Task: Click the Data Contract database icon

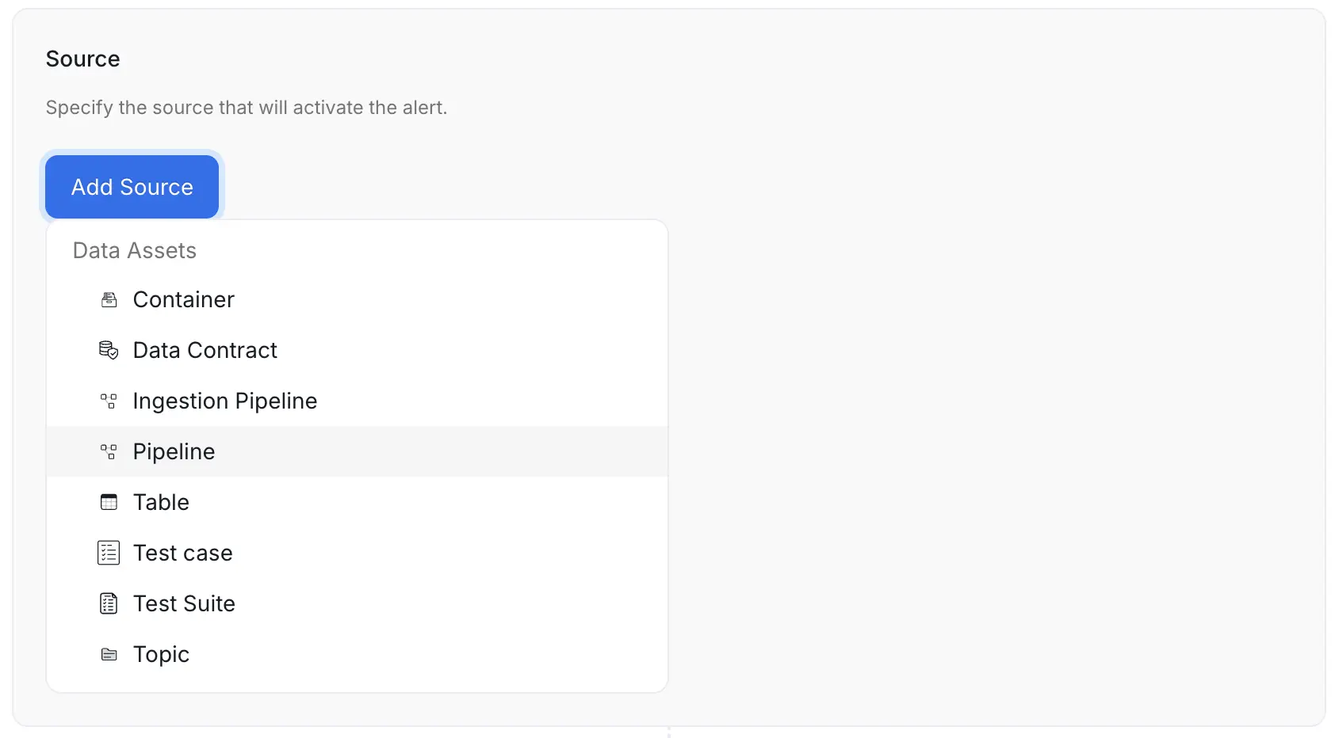Action: coord(109,350)
